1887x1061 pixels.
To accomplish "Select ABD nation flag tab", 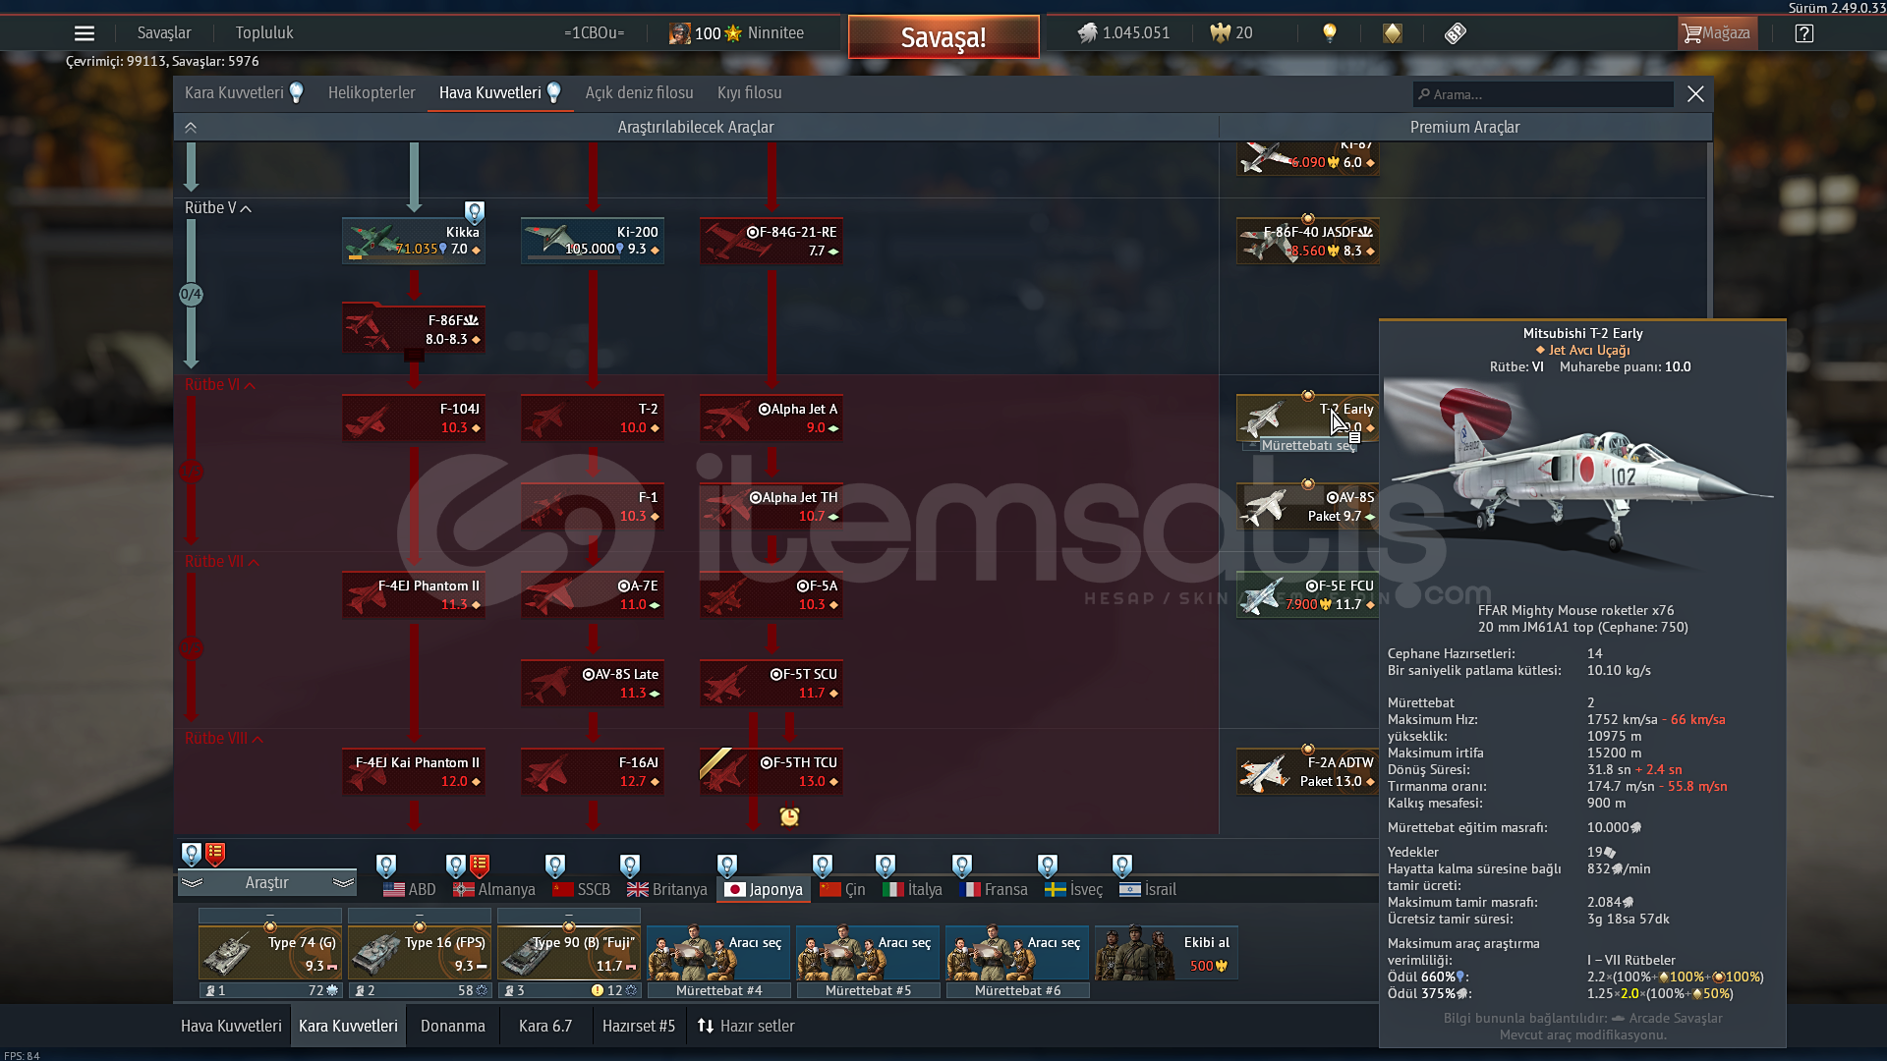I will (410, 890).
